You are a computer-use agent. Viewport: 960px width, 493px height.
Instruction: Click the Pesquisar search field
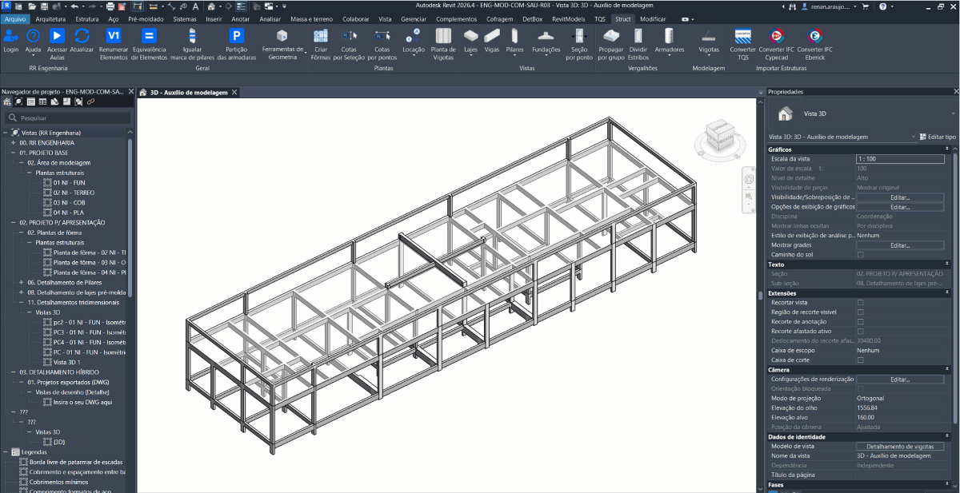68,117
